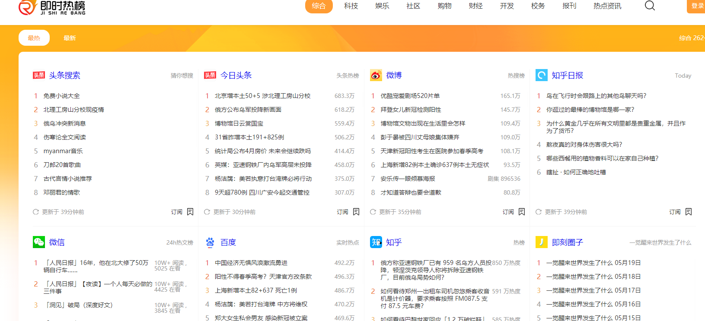The height and width of the screenshot is (321, 705).
Task: Click the 即时热榜 site logo
Action: point(52,7)
